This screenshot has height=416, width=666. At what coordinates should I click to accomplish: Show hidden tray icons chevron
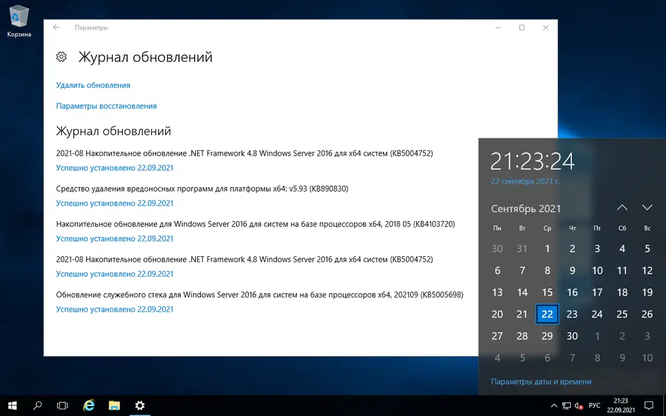click(554, 406)
